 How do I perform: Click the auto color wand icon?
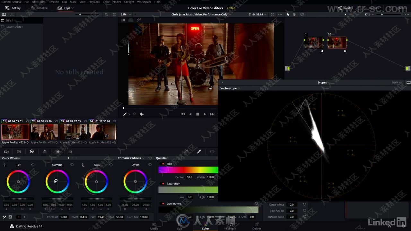click(4, 217)
